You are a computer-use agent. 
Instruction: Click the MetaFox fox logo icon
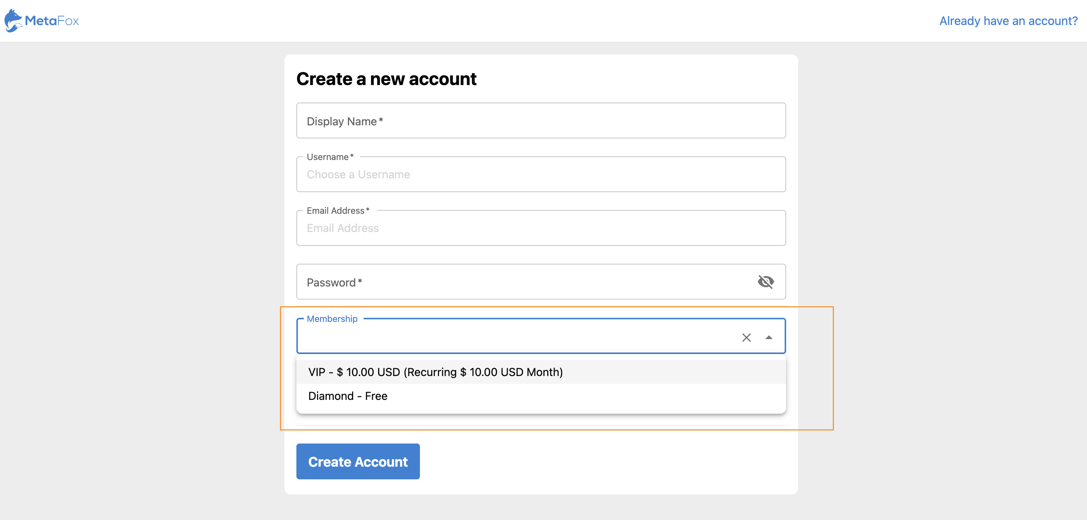13,20
